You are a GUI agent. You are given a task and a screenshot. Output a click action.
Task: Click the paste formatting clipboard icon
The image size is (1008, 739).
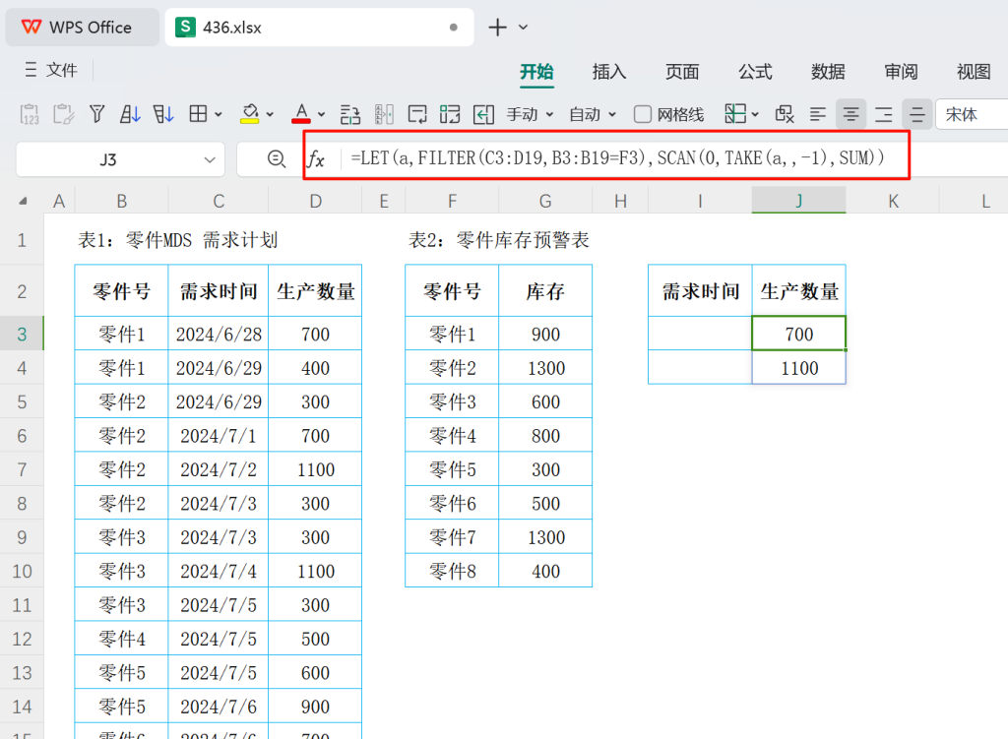click(x=63, y=114)
